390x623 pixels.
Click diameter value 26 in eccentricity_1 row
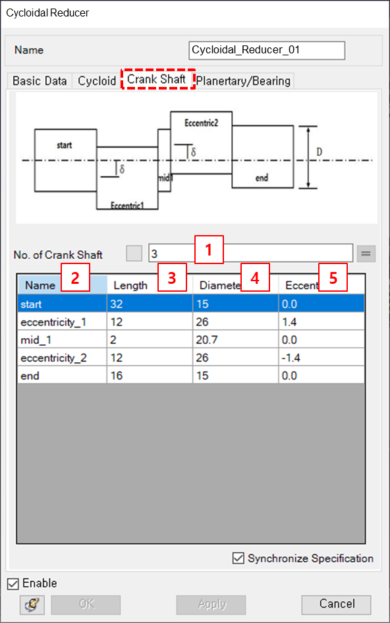(x=236, y=322)
